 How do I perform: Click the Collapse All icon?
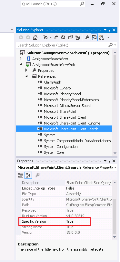[x=70, y=37]
